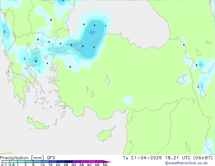Click the 30–35 mm purple swatch

[x=76, y=162]
